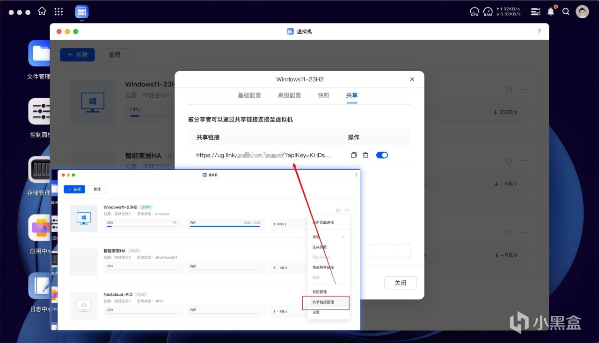The image size is (599, 343).
Task: Check the CPU gauge in the top bar
Action: pyautogui.click(x=475, y=12)
